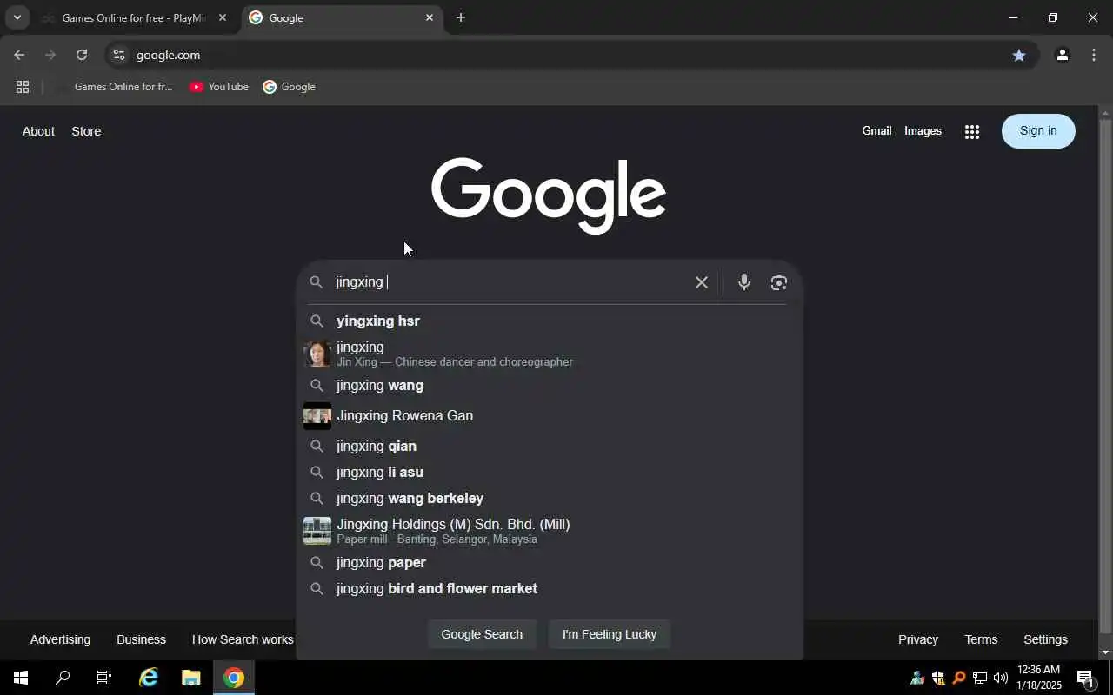
Task: Open the About link
Action: click(x=38, y=131)
